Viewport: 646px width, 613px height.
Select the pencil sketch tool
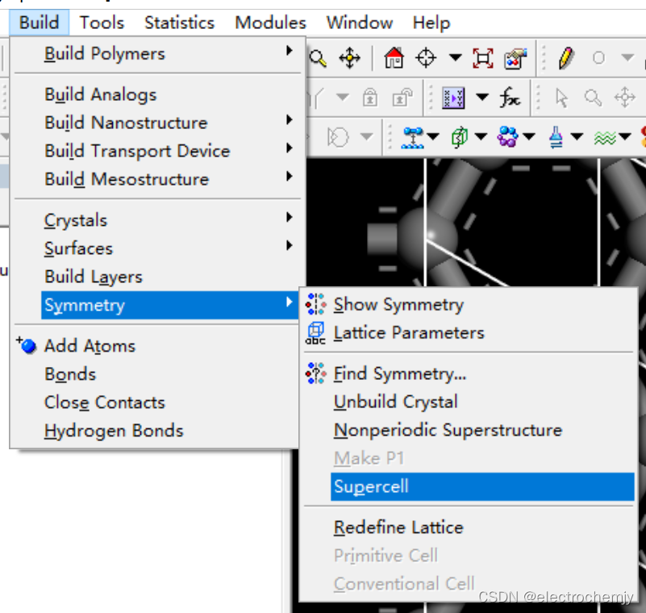[566, 58]
